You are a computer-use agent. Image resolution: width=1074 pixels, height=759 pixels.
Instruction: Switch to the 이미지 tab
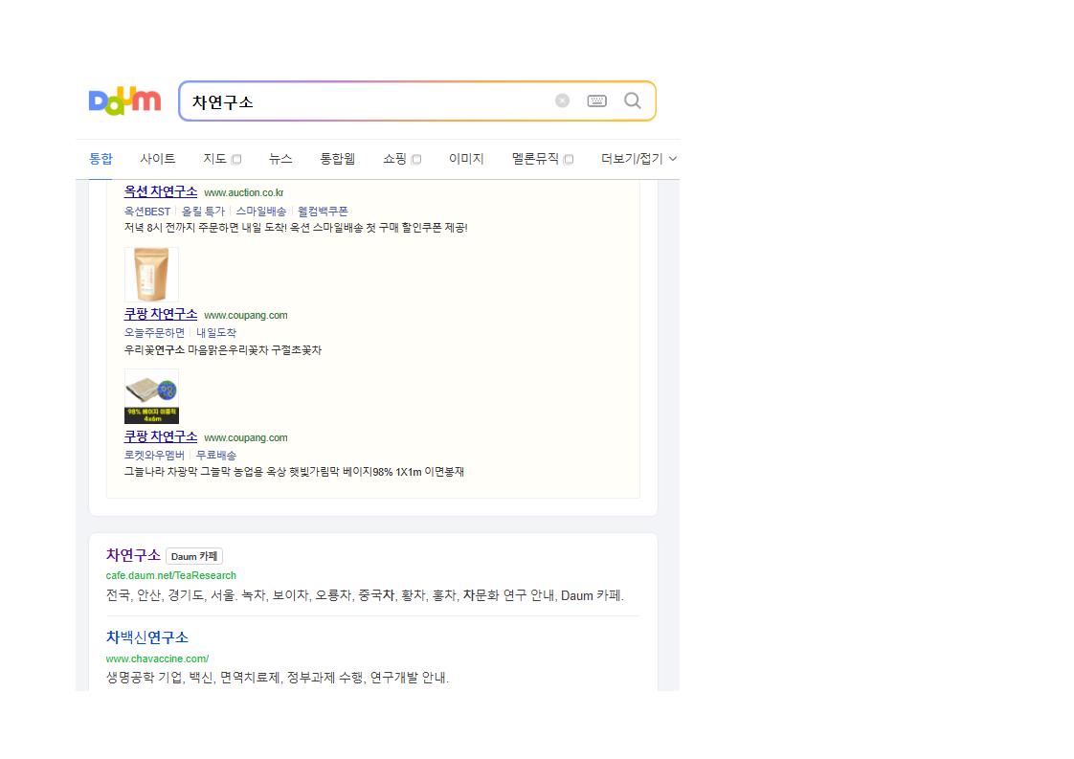(x=466, y=159)
